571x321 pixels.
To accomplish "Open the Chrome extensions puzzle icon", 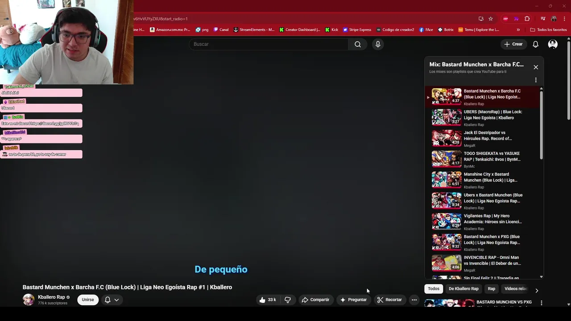I will (527, 19).
